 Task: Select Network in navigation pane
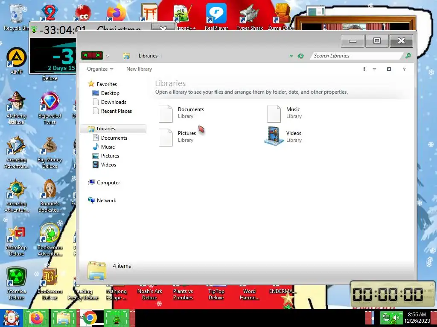tap(102, 200)
